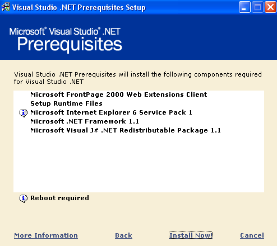Select Microsoft Internet Explorer 6 Service Pack 1
This screenshot has width=277, height=246.
coord(111,112)
